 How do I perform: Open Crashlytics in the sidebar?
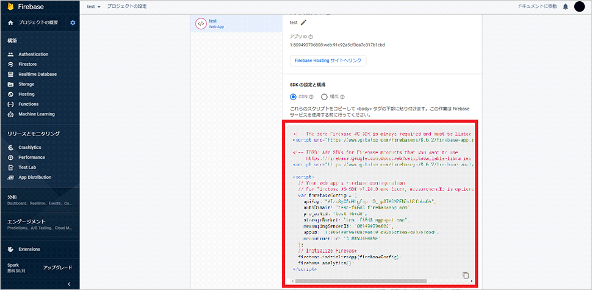(30, 147)
